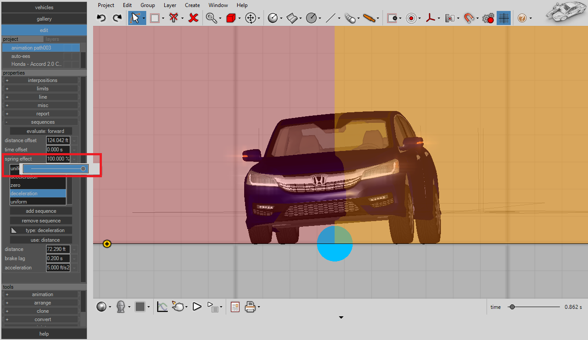
Task: Select the zero sequence in the list
Action: click(38, 185)
